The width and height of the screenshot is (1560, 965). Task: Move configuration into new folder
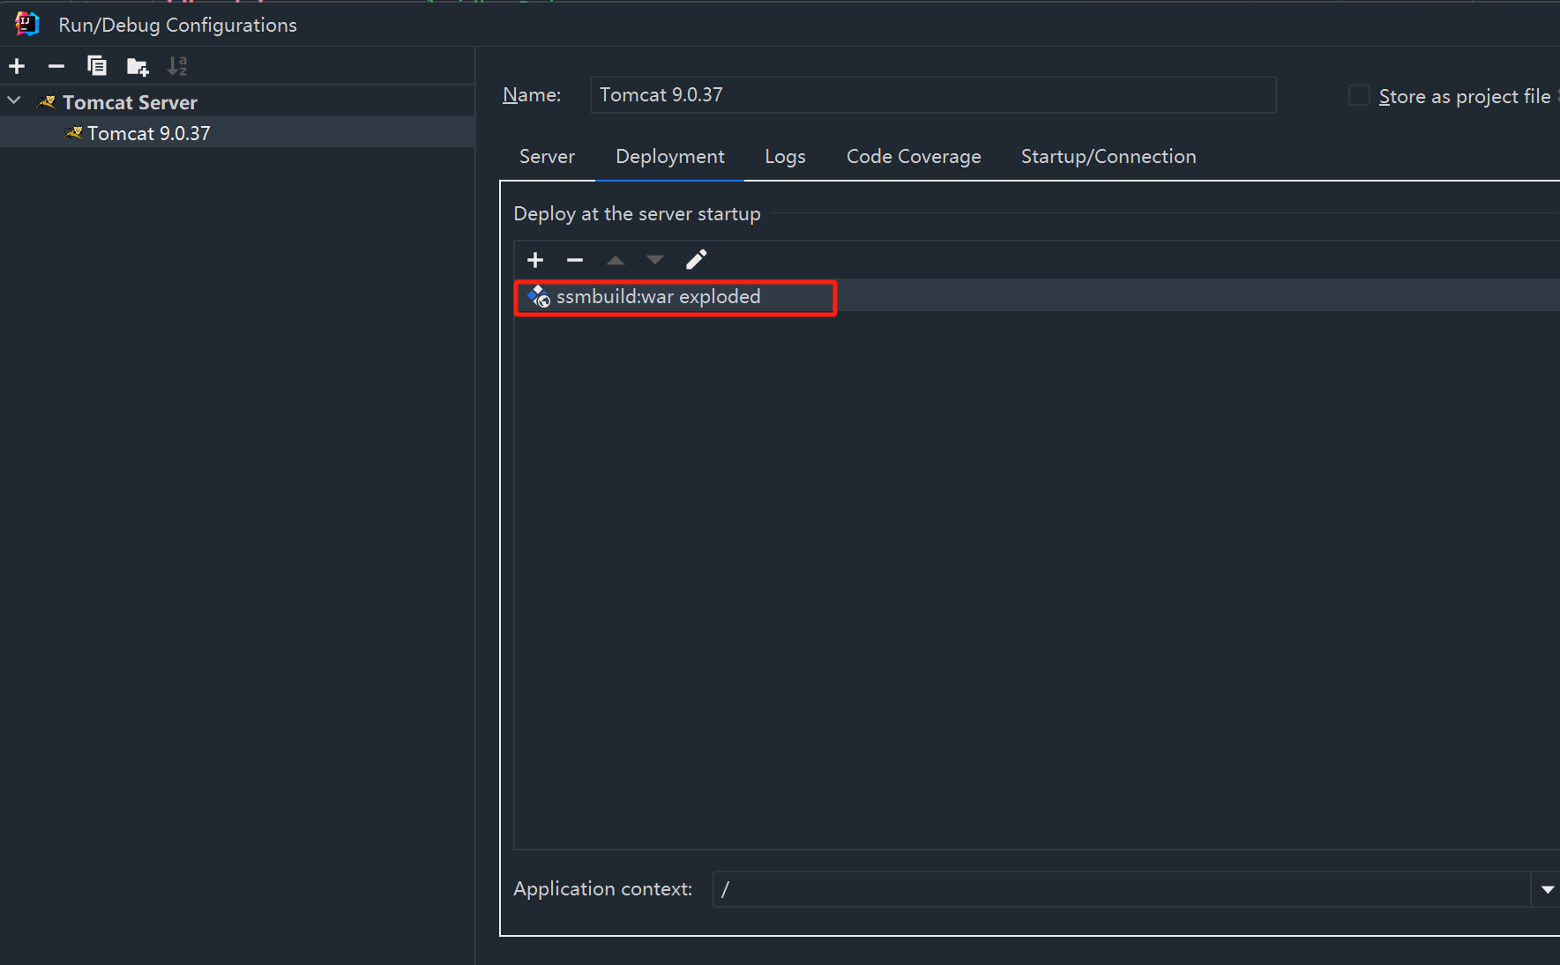coord(138,66)
